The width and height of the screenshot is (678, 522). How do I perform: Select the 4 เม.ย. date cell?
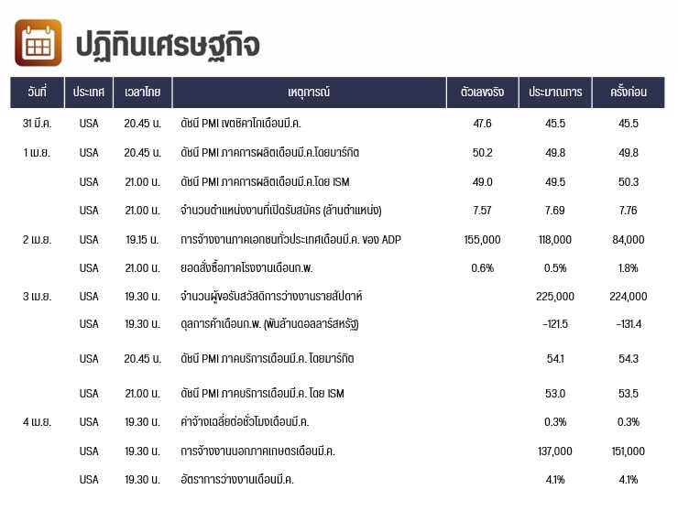click(x=38, y=422)
